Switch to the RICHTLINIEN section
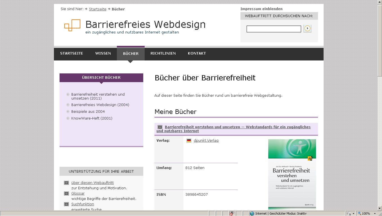Viewport: 382px width, 216px height. [x=163, y=53]
